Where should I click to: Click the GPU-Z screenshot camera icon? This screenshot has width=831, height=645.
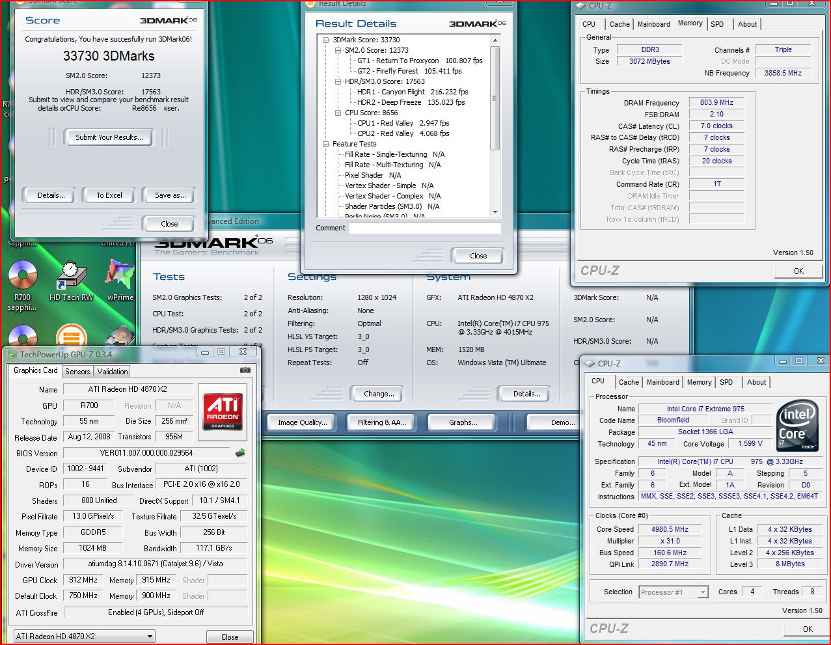point(245,370)
